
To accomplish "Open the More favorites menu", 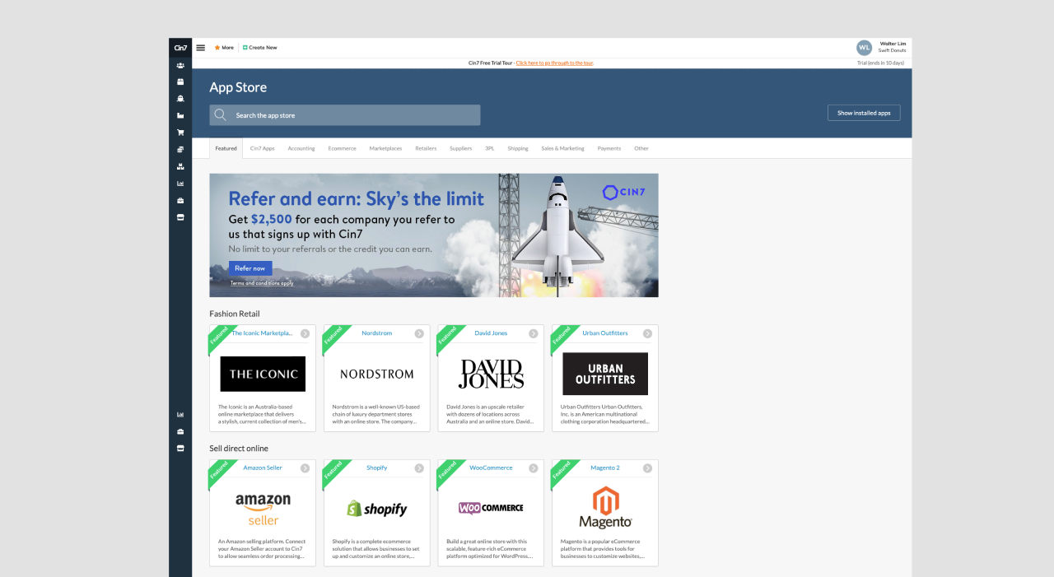I will pyautogui.click(x=224, y=48).
